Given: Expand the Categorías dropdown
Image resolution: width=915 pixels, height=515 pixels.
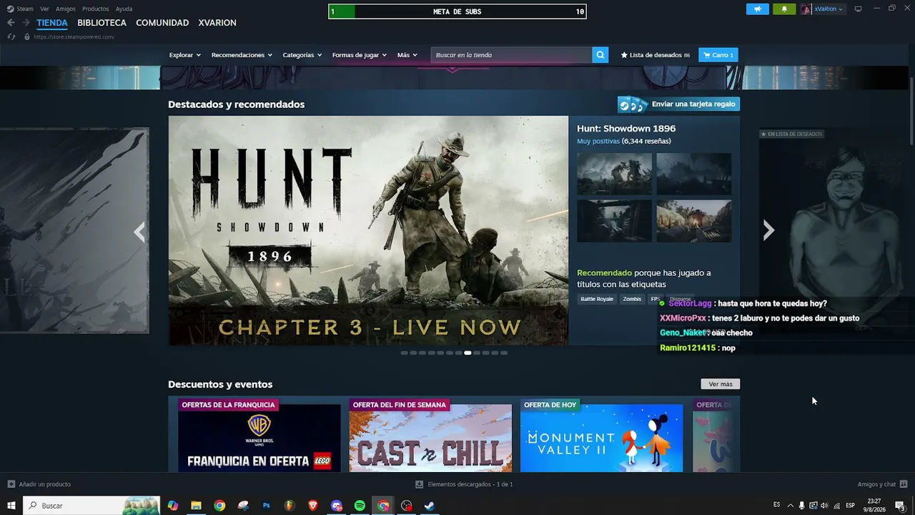Looking at the screenshot, I should coord(302,55).
